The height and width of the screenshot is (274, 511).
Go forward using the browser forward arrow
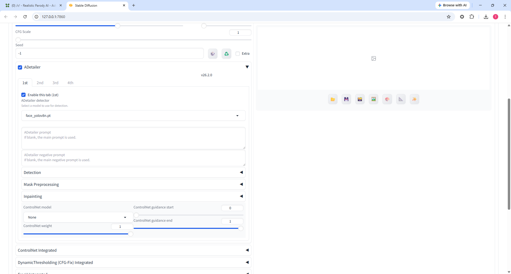pos(15,17)
